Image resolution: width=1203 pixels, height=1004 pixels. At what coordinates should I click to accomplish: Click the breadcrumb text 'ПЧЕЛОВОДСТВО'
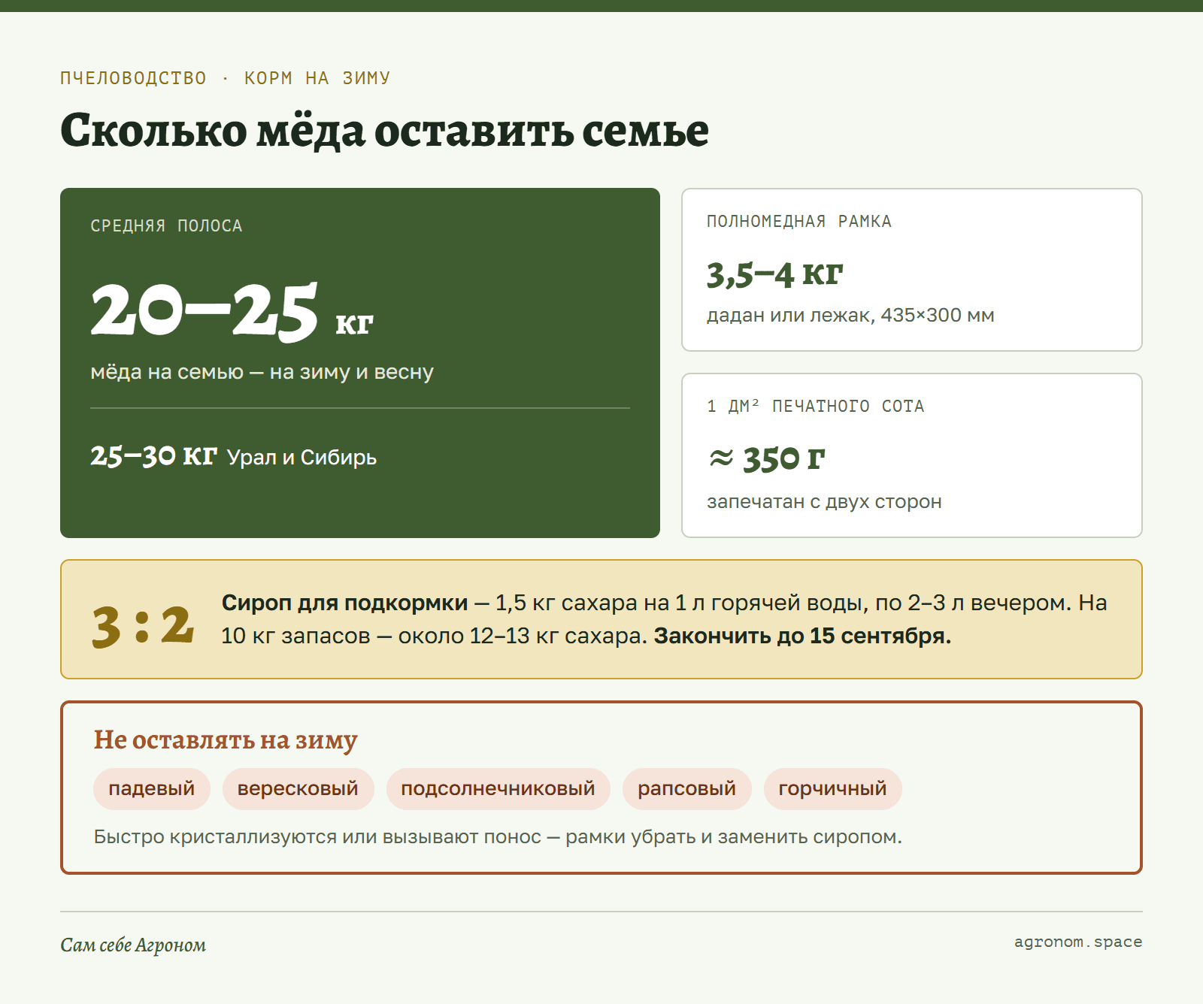(133, 78)
